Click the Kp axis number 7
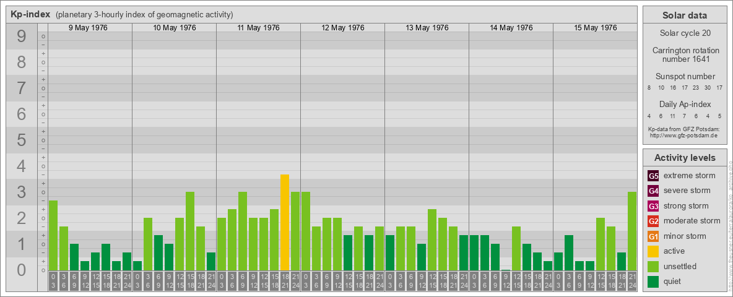The height and width of the screenshot is (297, 733). coord(22,88)
